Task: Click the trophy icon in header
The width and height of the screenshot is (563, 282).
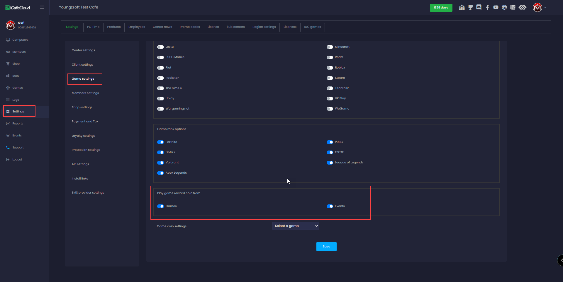Action: (x=470, y=7)
